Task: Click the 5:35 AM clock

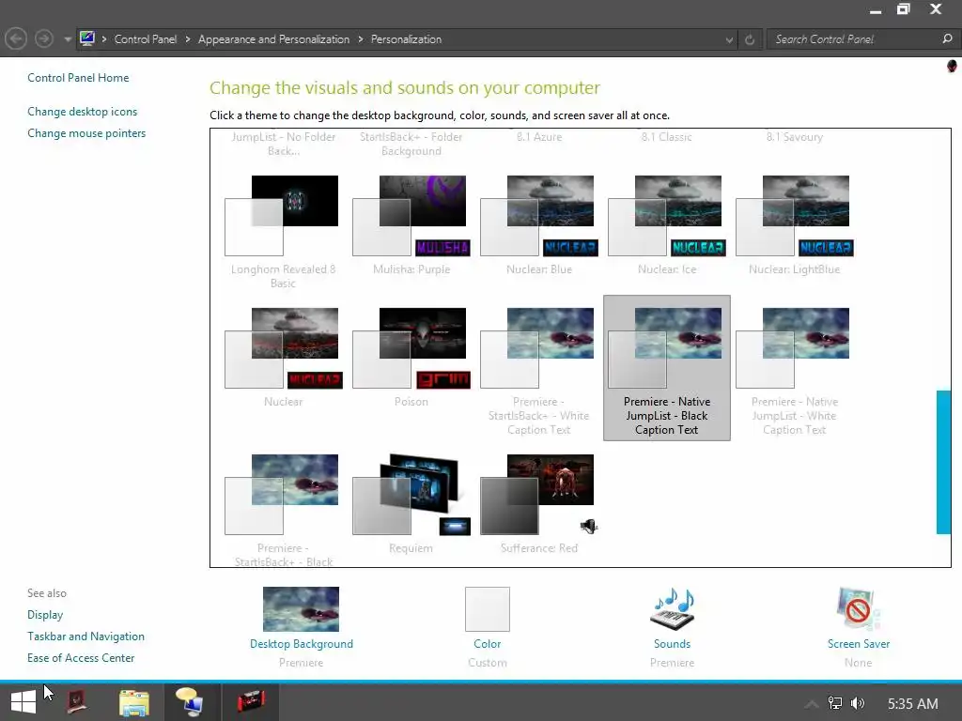Action: coord(913,704)
